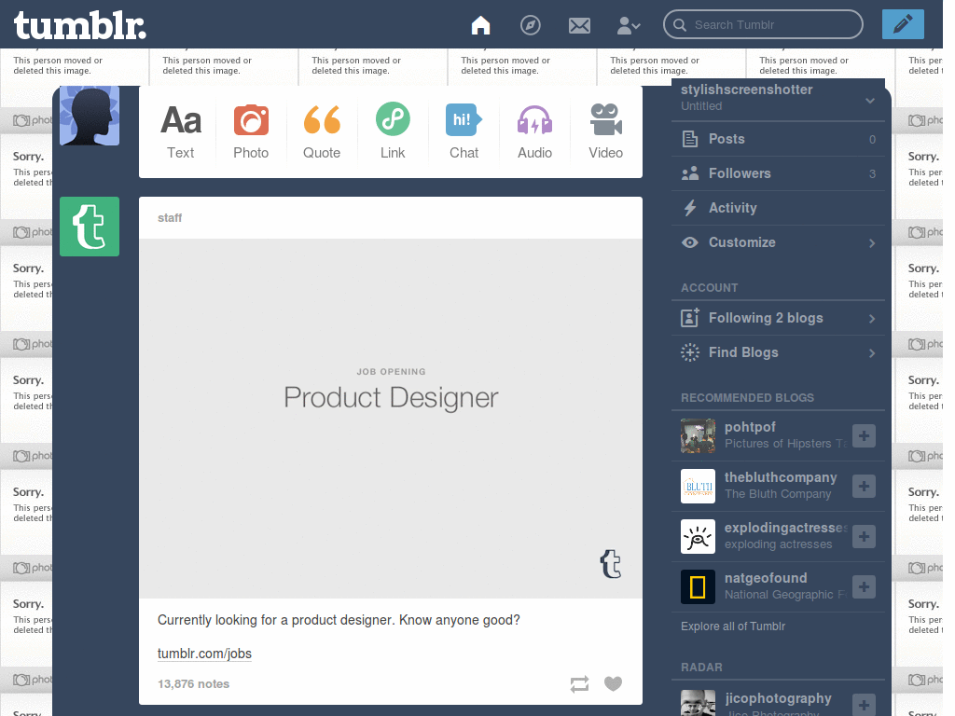Create a new Text post
The width and height of the screenshot is (955, 716).
click(x=181, y=131)
